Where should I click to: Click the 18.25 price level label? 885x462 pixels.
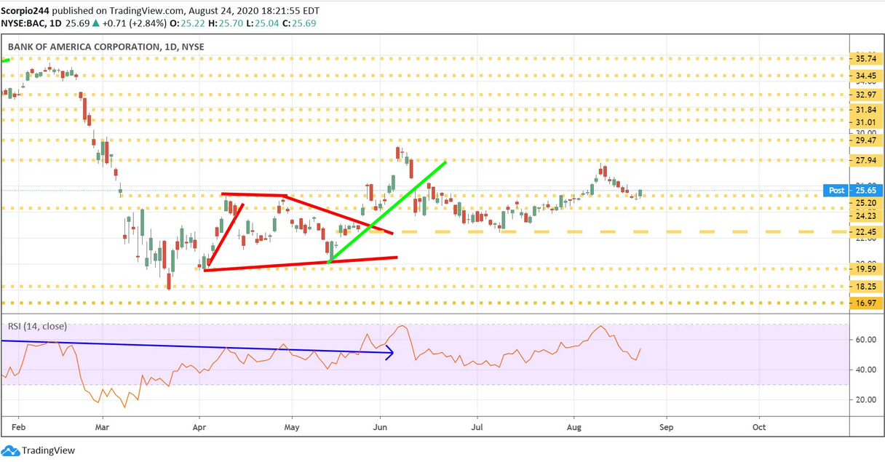click(865, 287)
